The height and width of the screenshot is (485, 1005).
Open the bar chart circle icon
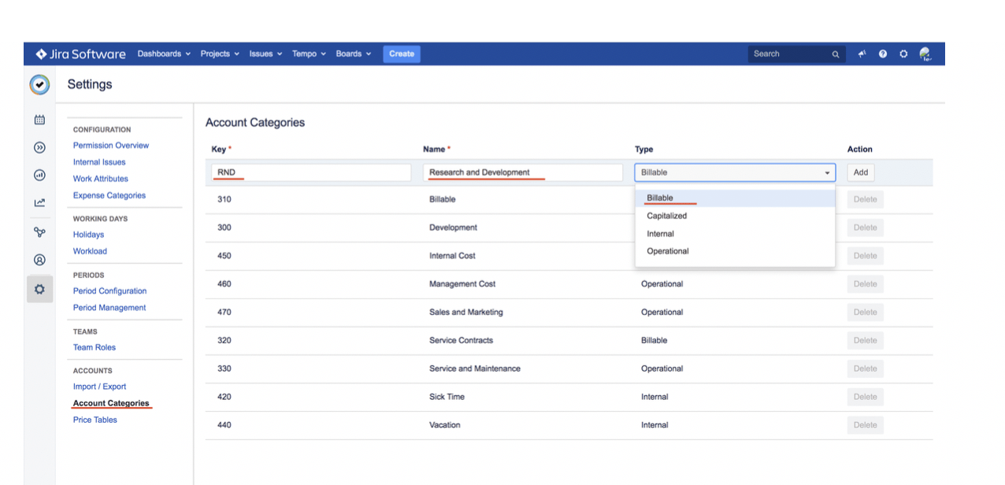click(39, 175)
